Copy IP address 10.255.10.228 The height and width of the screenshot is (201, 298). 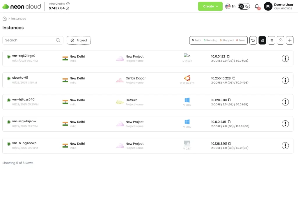(234, 78)
